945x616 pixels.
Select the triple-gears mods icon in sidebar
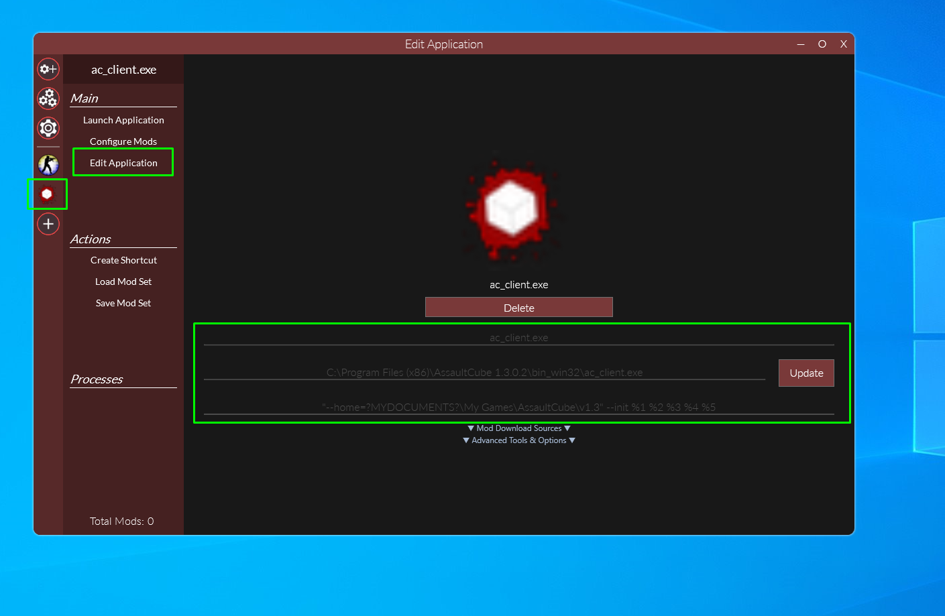(x=48, y=99)
